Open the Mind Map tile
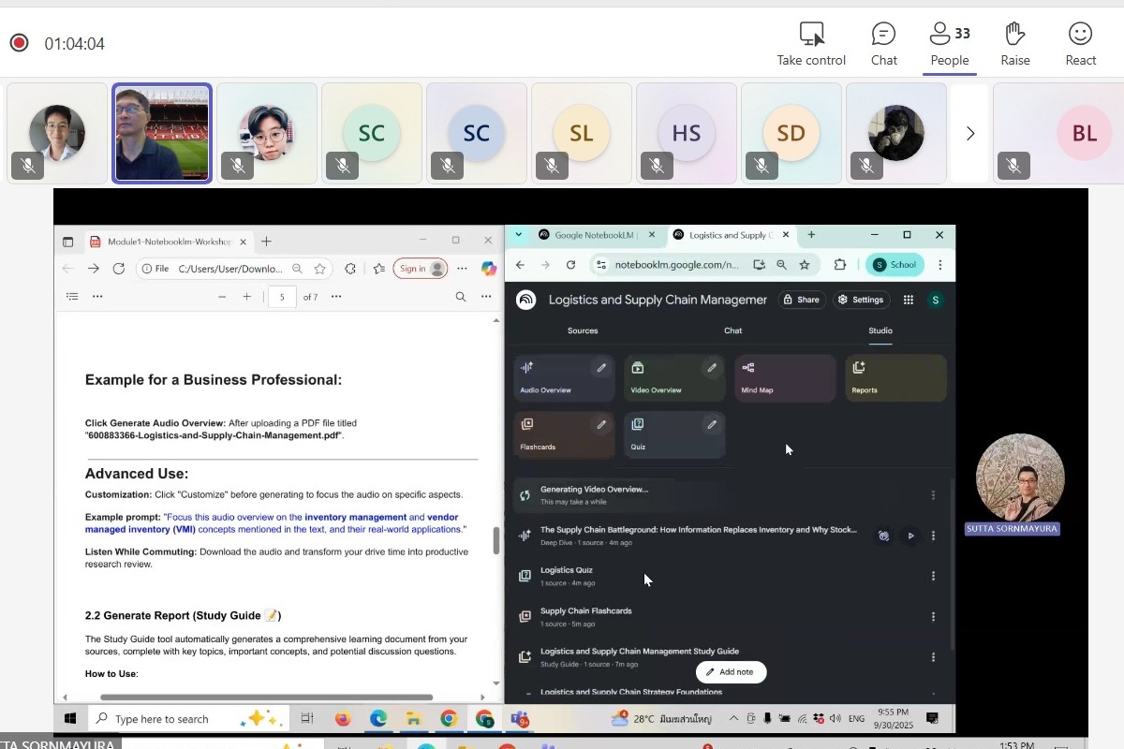1124x749 pixels. pyautogui.click(x=785, y=378)
